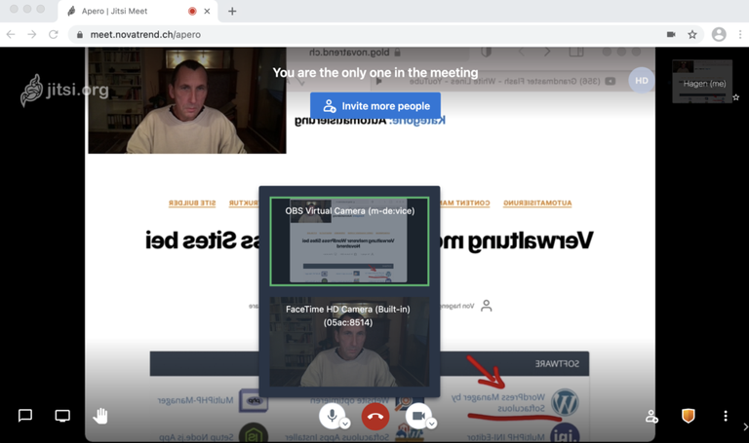Close the Apero | Jitsi Meet tab
749x443 pixels.
[x=207, y=11]
